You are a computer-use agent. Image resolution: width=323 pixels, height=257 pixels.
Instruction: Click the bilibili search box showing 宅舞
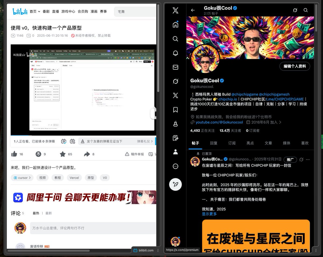coord(135,12)
